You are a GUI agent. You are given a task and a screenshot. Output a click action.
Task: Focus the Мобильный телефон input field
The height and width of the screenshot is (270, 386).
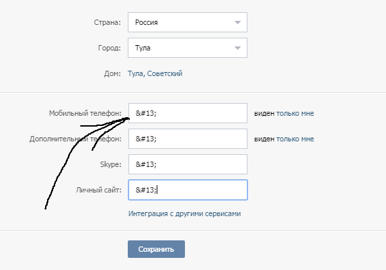click(188, 113)
